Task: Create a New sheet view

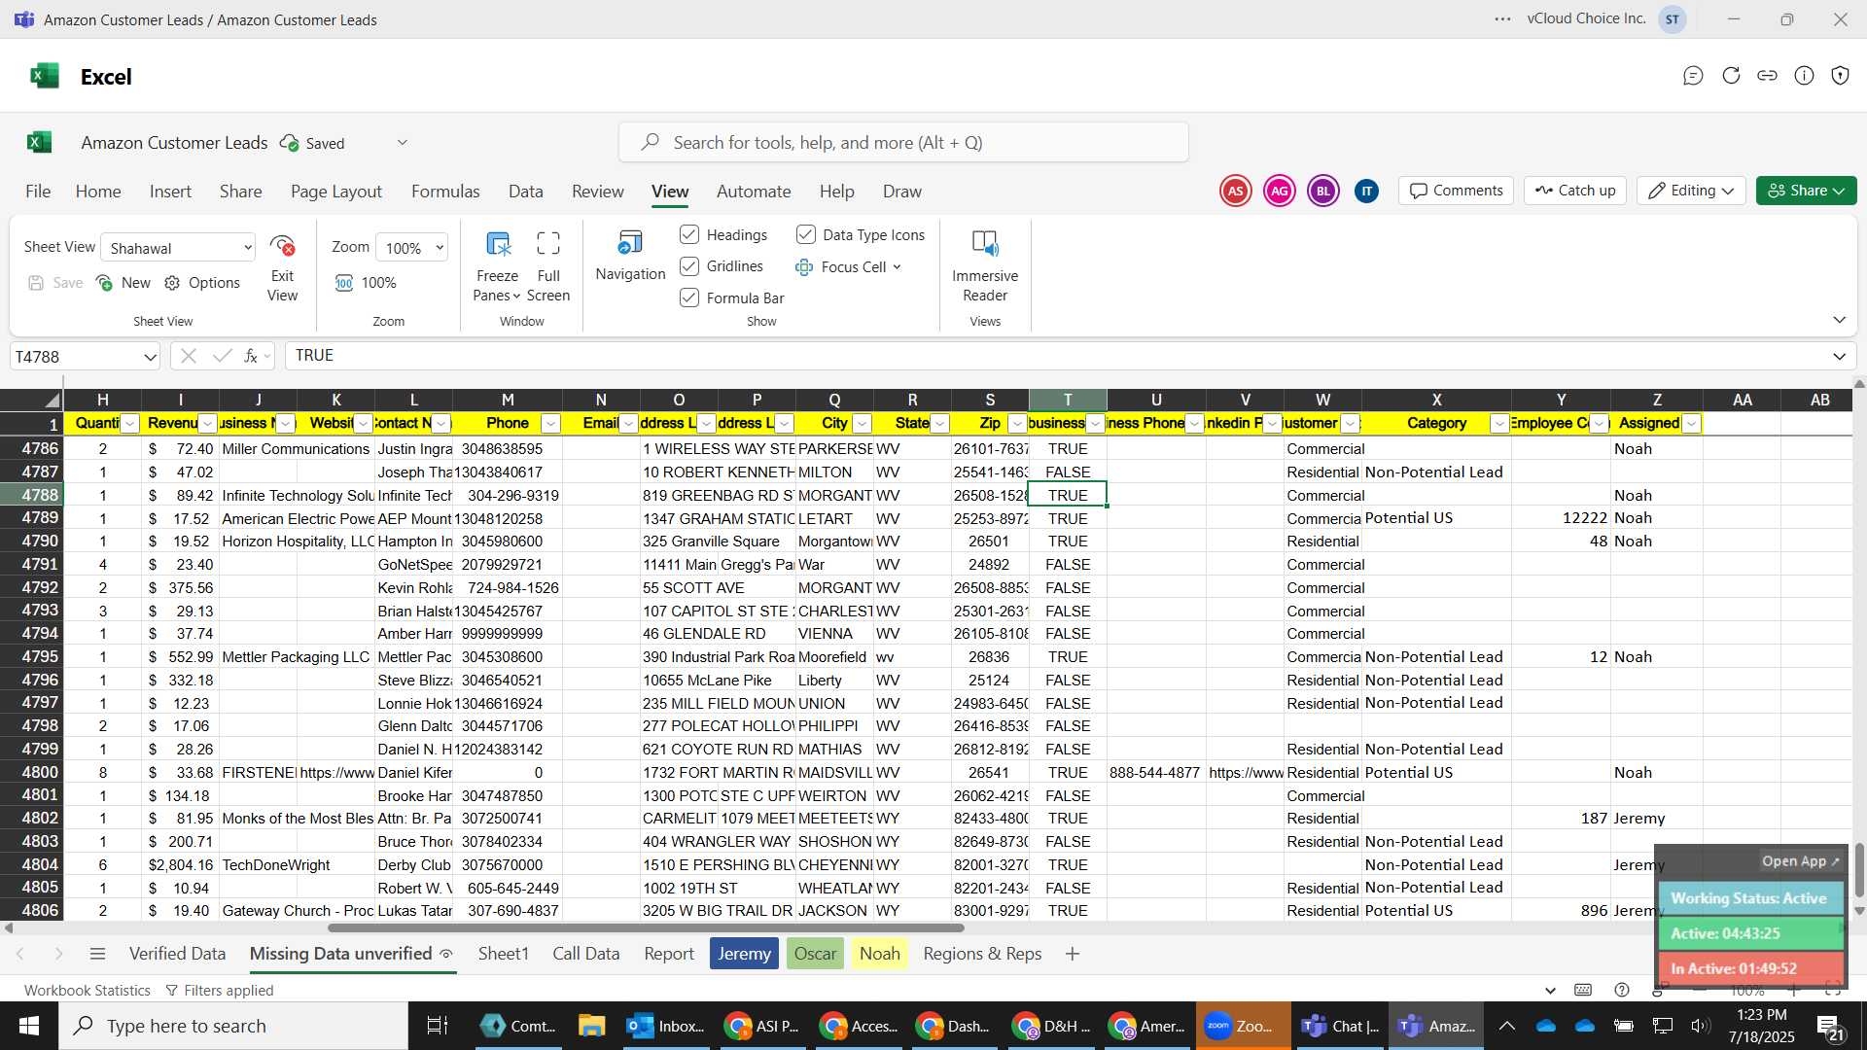Action: click(123, 283)
